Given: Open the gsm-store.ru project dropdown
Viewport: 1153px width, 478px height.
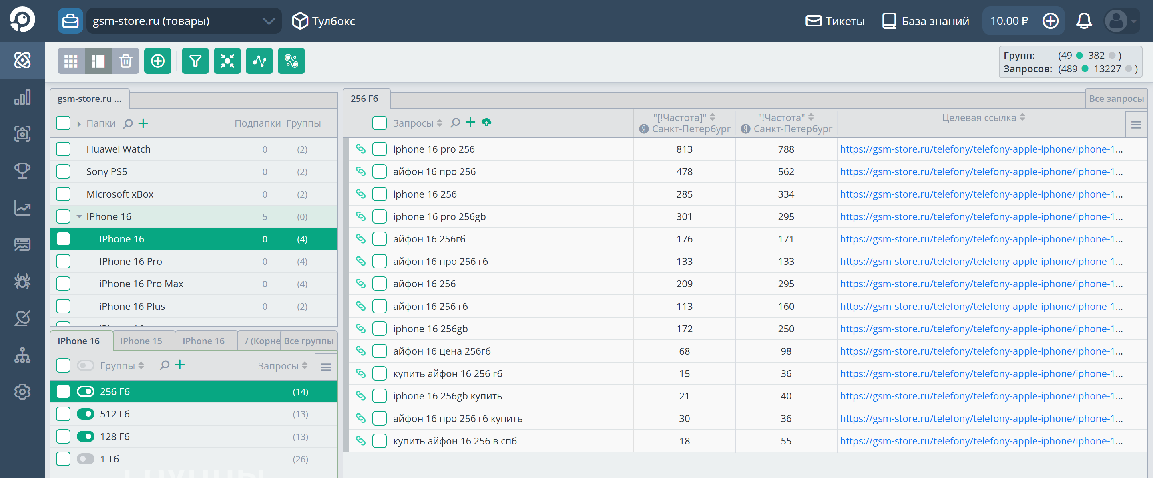Looking at the screenshot, I should tap(183, 21).
